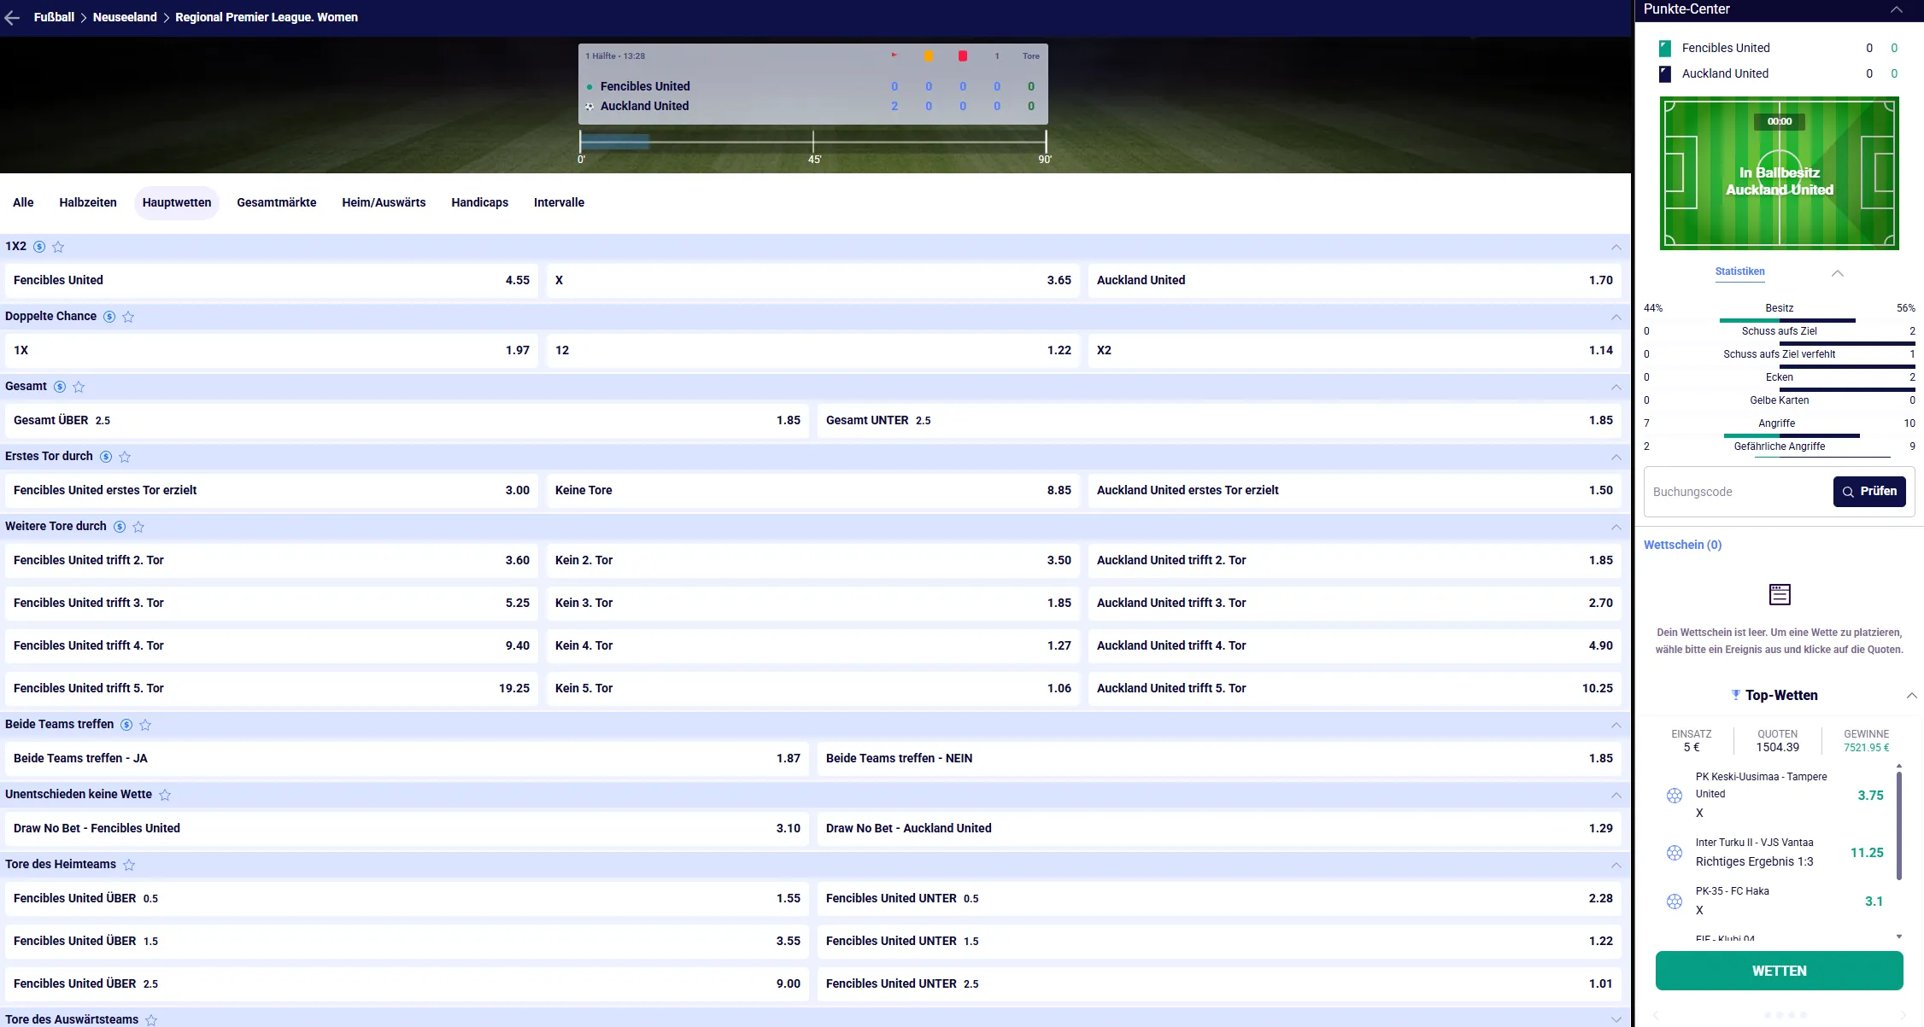Viewport: 1924px width, 1027px height.
Task: Open the Statistiken tab
Action: point(1739,271)
